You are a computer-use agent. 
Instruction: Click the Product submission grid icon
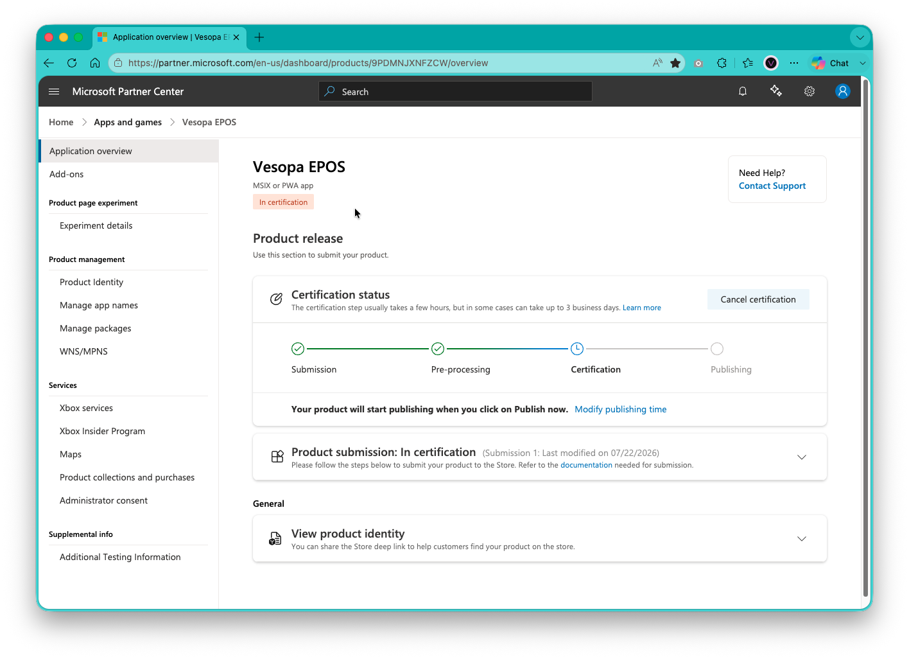(x=277, y=457)
